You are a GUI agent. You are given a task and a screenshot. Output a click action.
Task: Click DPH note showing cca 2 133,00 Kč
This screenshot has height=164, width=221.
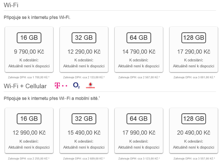(x=84, y=77)
